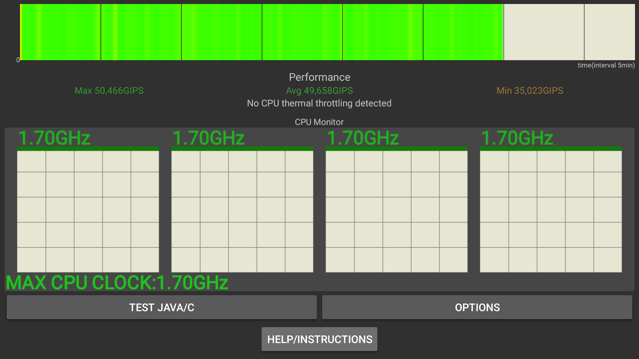Click the MAX CPU CLOCK:1.70GHz text
Screen dimensions: 639x359
(x=117, y=283)
